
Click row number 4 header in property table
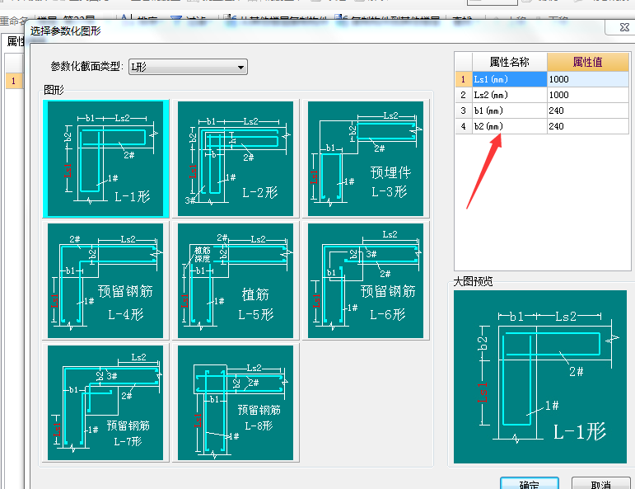tap(464, 126)
